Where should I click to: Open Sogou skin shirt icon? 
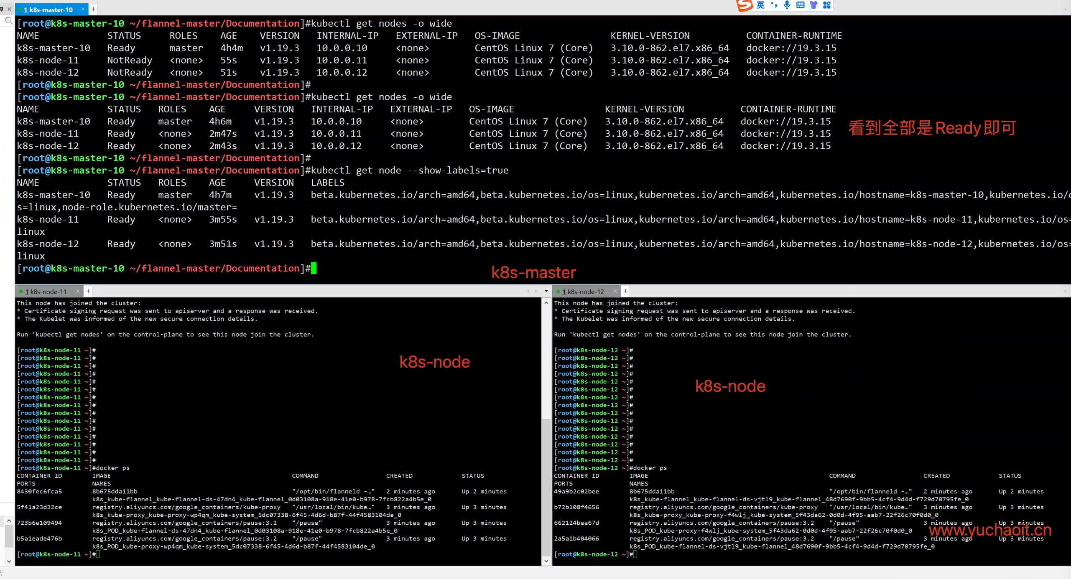pyautogui.click(x=813, y=5)
